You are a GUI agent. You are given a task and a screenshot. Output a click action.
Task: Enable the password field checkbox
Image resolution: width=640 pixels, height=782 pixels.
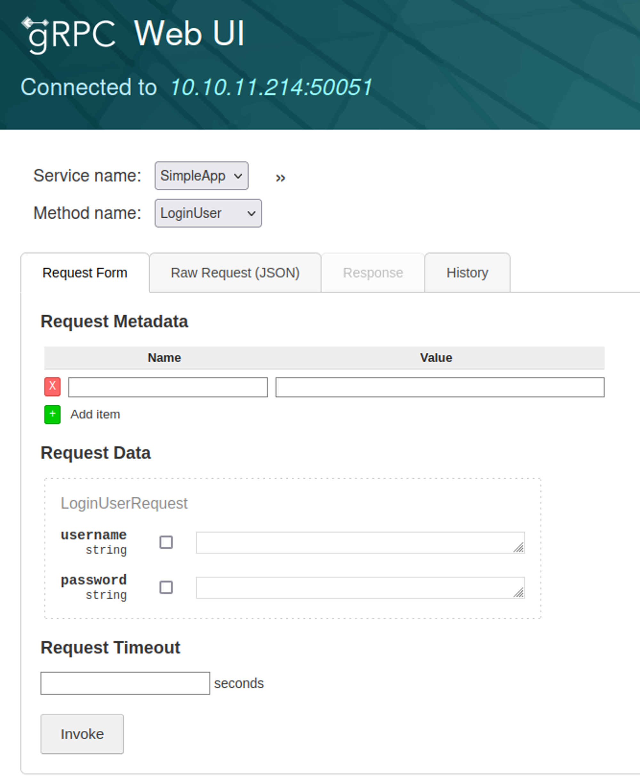pyautogui.click(x=166, y=587)
